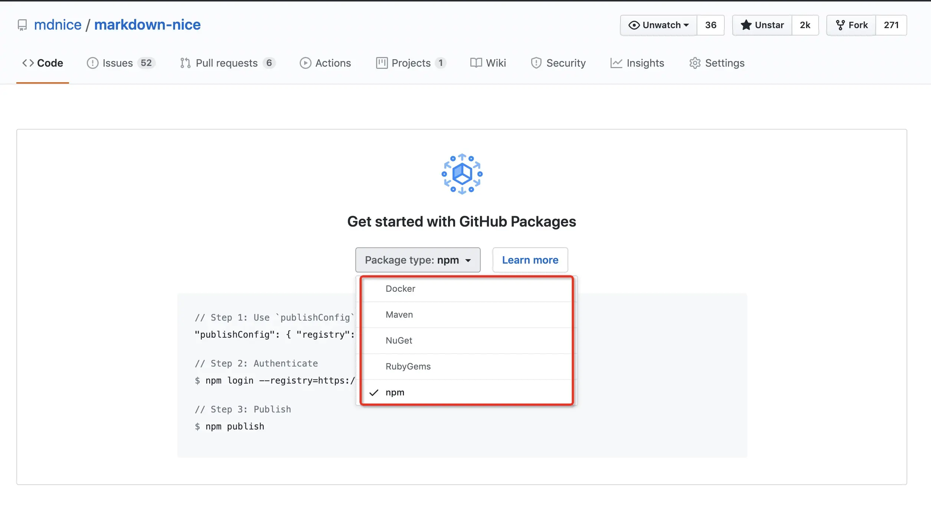The width and height of the screenshot is (931, 505).
Task: Open the Issues tab
Action: 117,63
